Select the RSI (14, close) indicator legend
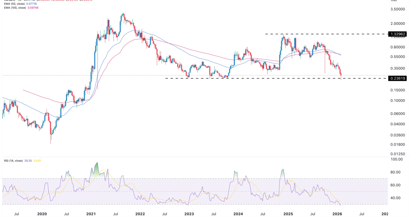 pos(13,161)
